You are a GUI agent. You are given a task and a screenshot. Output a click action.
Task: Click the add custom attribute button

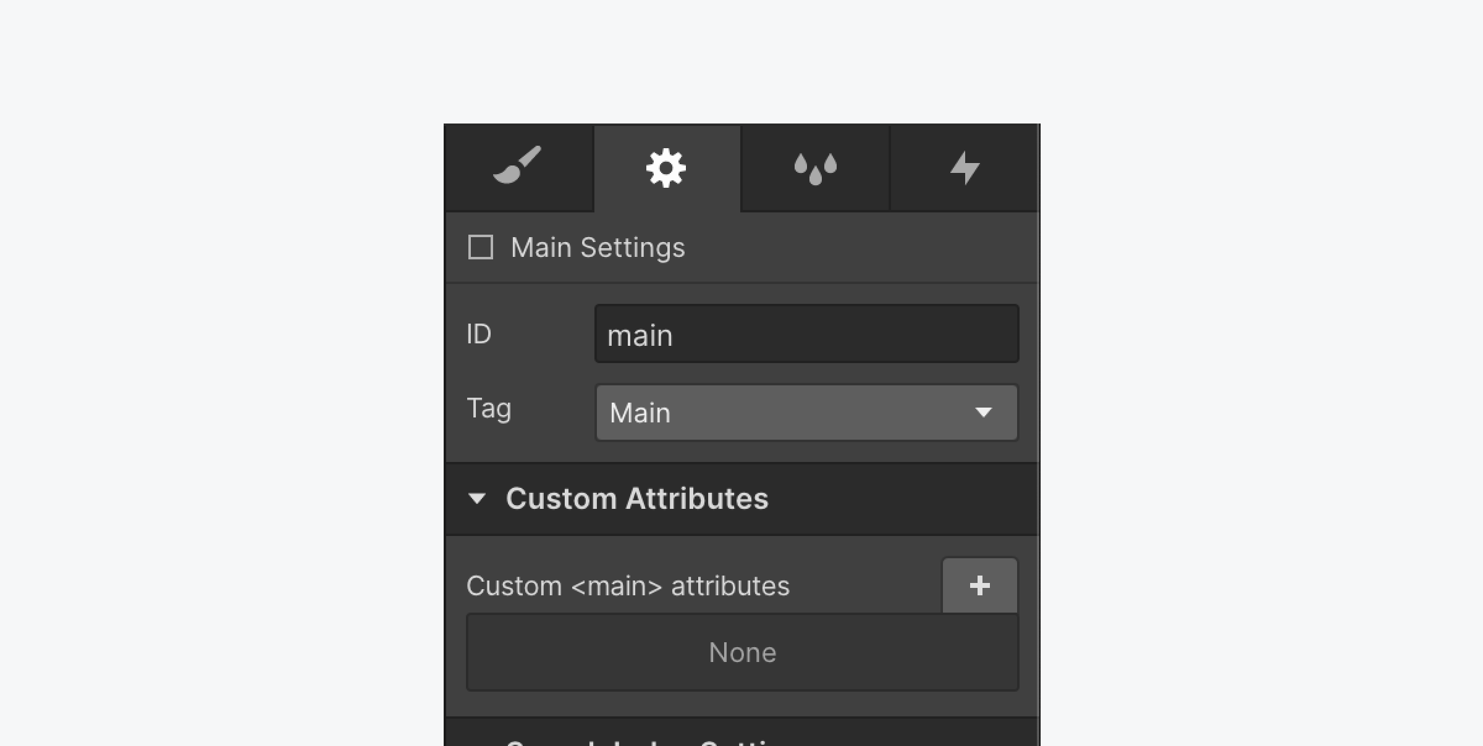(x=979, y=585)
